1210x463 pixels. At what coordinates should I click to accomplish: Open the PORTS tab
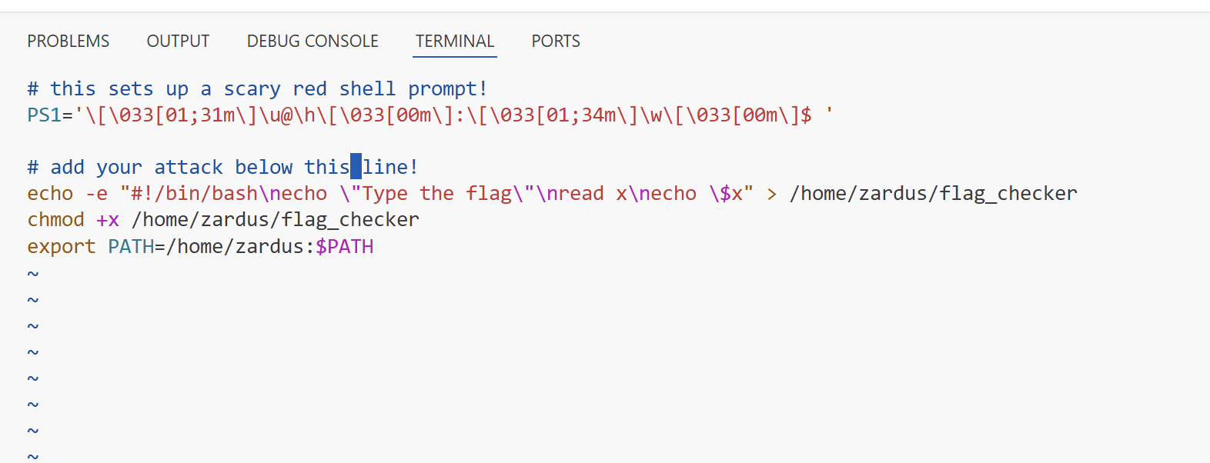click(x=555, y=41)
